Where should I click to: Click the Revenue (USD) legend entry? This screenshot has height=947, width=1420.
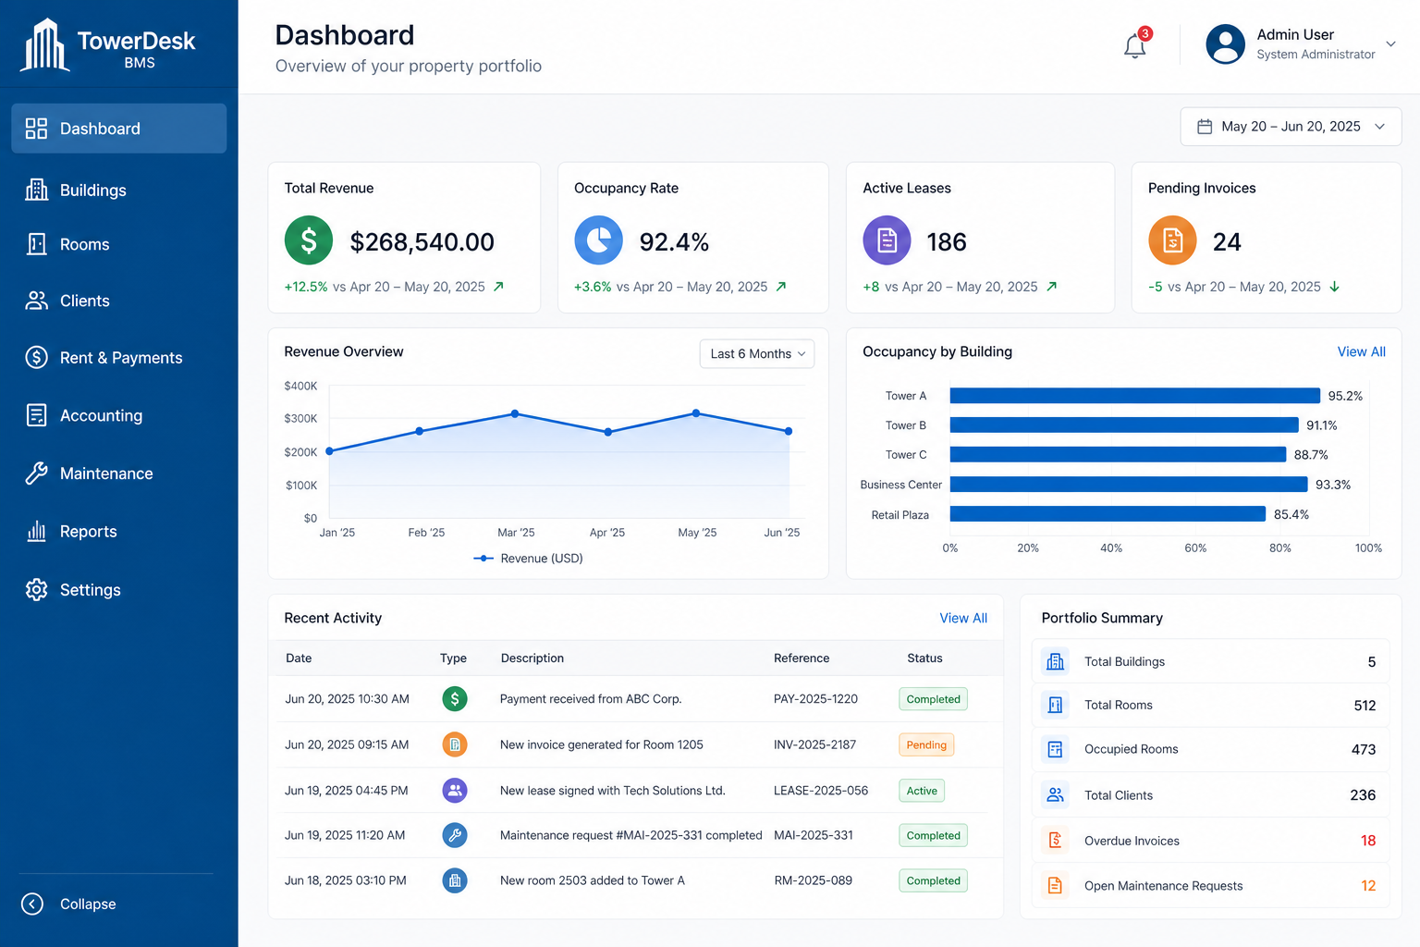click(528, 559)
